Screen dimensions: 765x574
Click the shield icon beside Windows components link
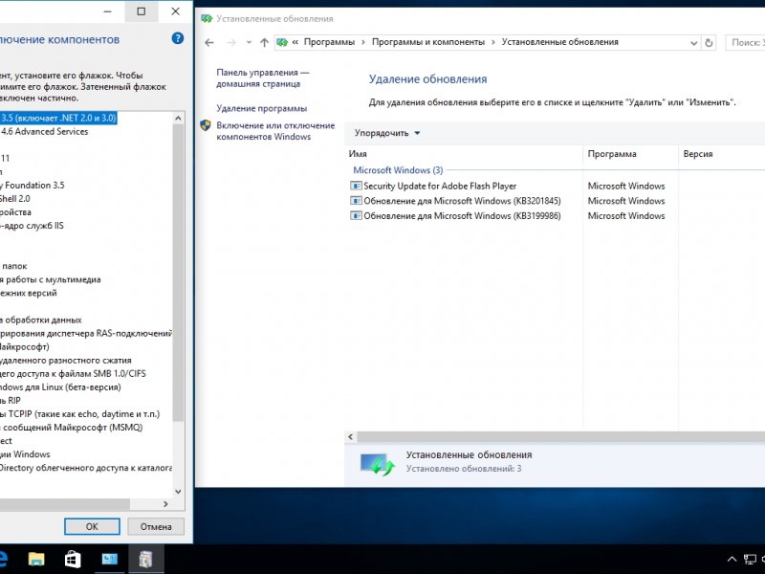(206, 125)
